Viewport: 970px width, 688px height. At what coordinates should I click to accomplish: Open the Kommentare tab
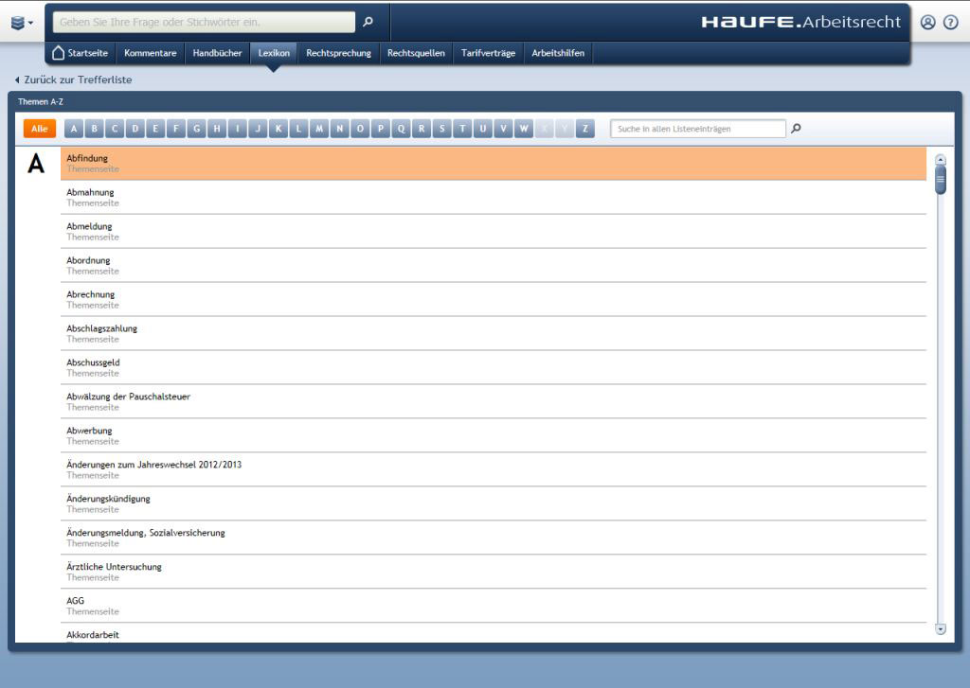coord(151,53)
